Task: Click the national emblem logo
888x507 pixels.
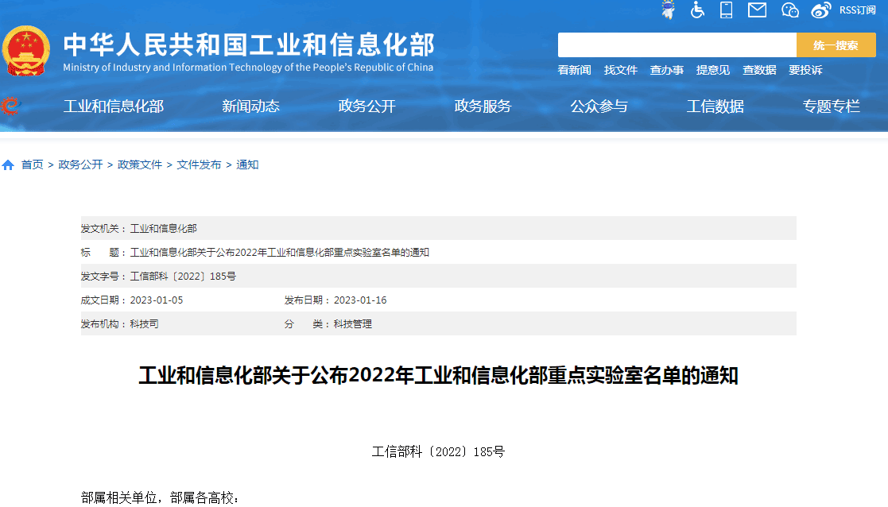Action: (x=25, y=52)
